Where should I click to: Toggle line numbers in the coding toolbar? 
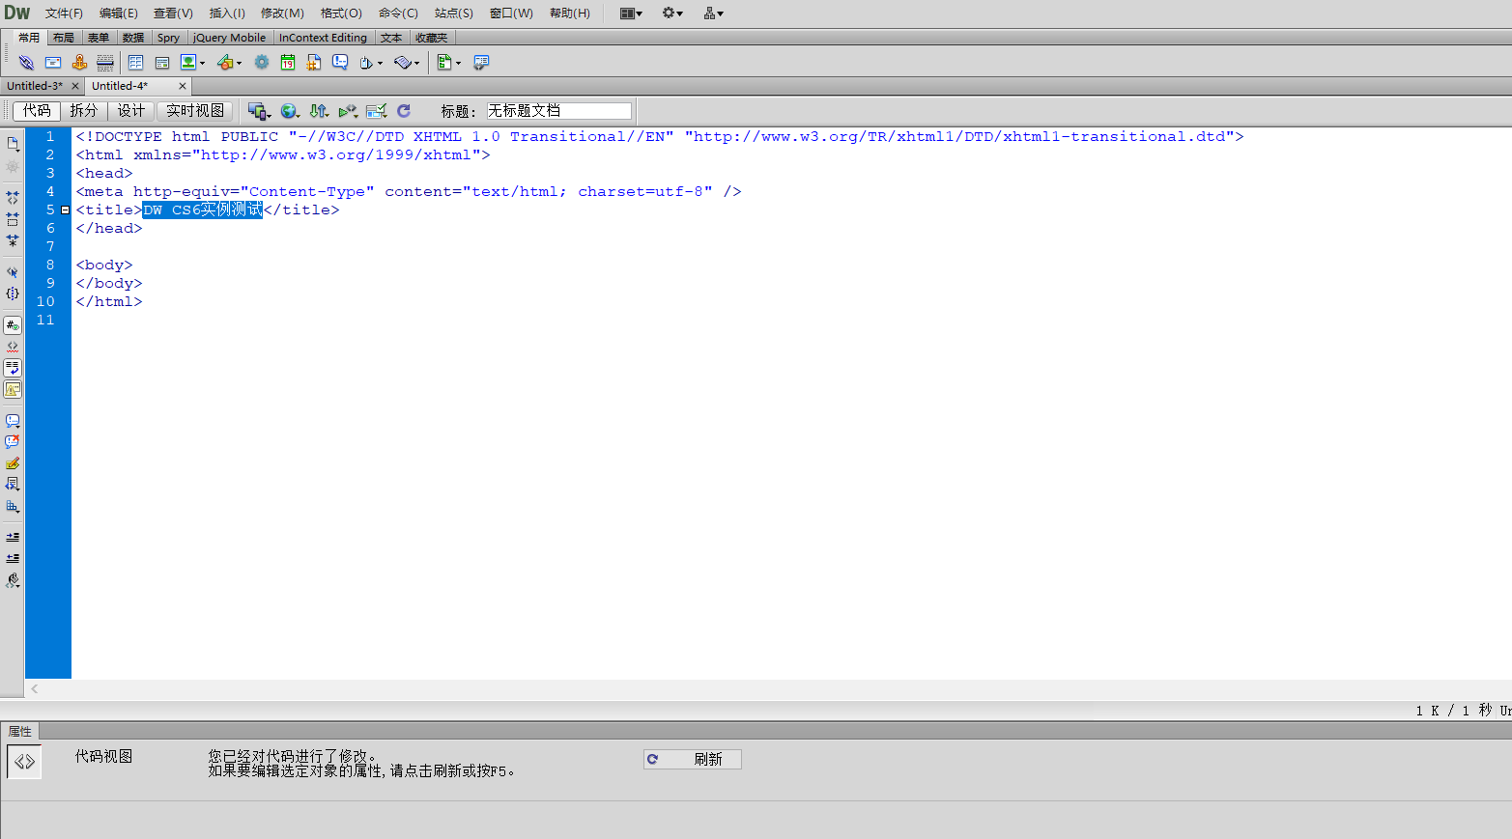click(x=13, y=325)
